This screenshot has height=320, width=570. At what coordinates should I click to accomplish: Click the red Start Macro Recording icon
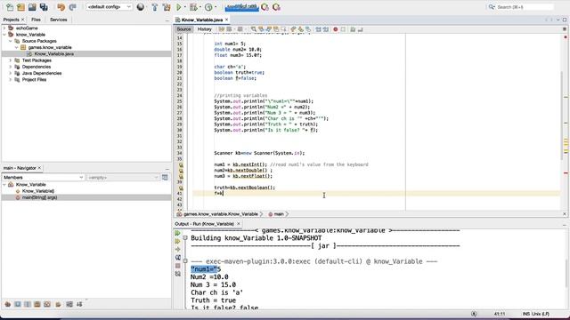[336, 29]
